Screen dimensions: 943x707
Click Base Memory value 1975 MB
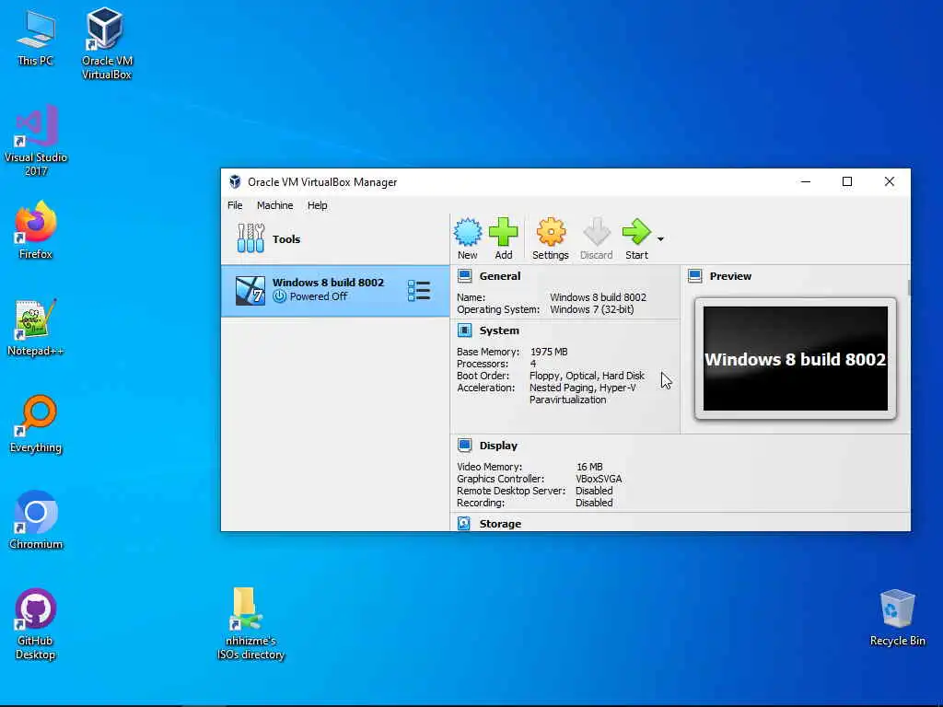(x=549, y=352)
